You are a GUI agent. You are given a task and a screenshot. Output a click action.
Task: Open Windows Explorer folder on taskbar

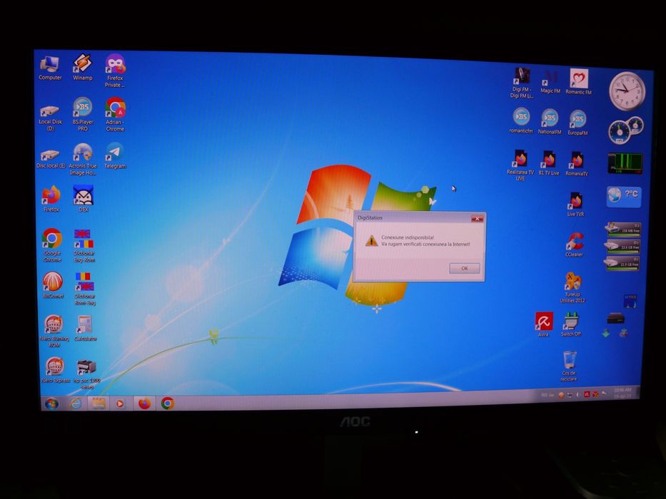(x=99, y=403)
